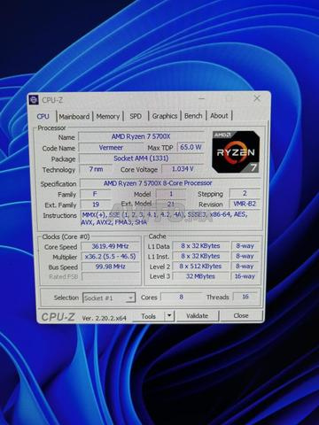Click the Stepping value 2

coord(245,193)
